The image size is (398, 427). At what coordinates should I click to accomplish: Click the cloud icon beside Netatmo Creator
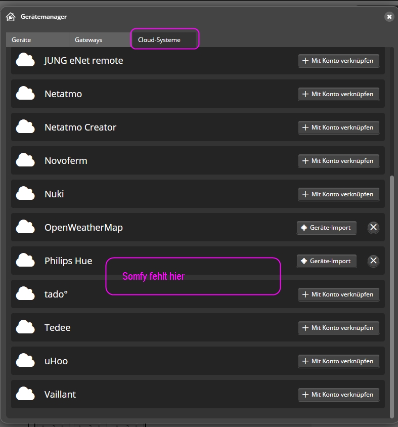coord(25,127)
